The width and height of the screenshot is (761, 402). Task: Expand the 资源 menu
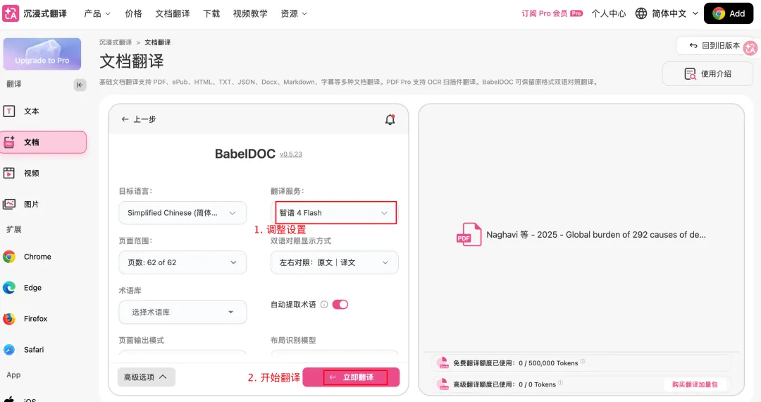(x=294, y=13)
